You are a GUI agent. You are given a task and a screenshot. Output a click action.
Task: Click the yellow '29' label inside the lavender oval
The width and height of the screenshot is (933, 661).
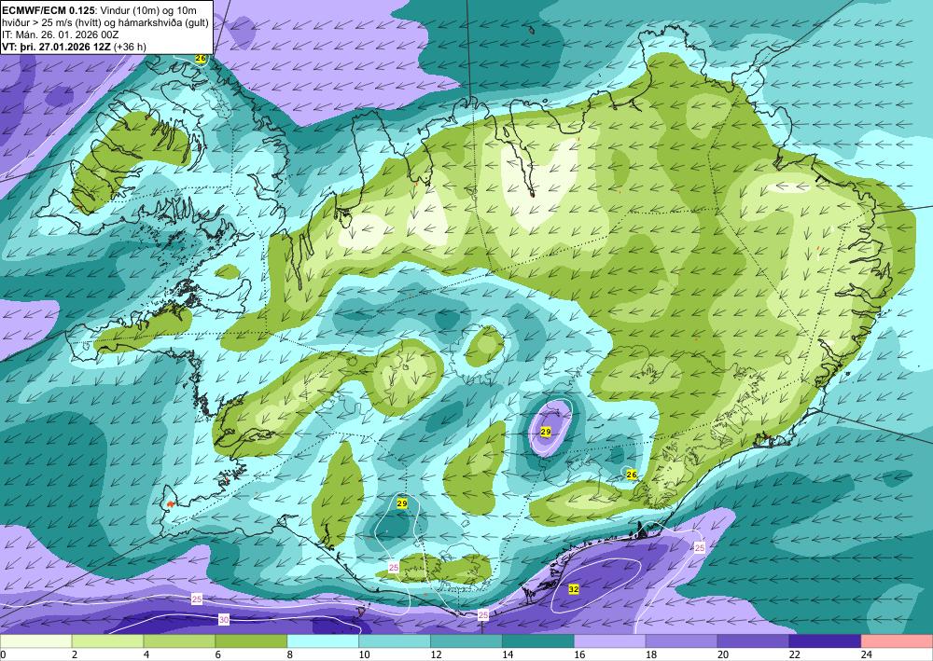546,432
